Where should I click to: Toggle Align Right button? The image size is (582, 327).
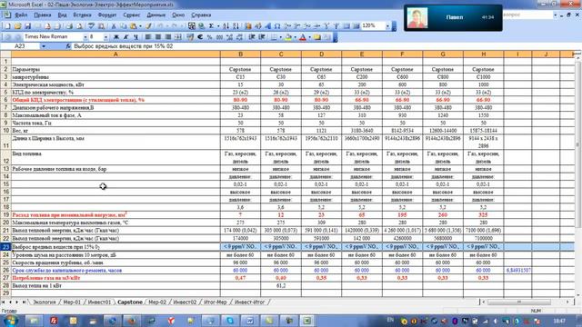[167, 36]
